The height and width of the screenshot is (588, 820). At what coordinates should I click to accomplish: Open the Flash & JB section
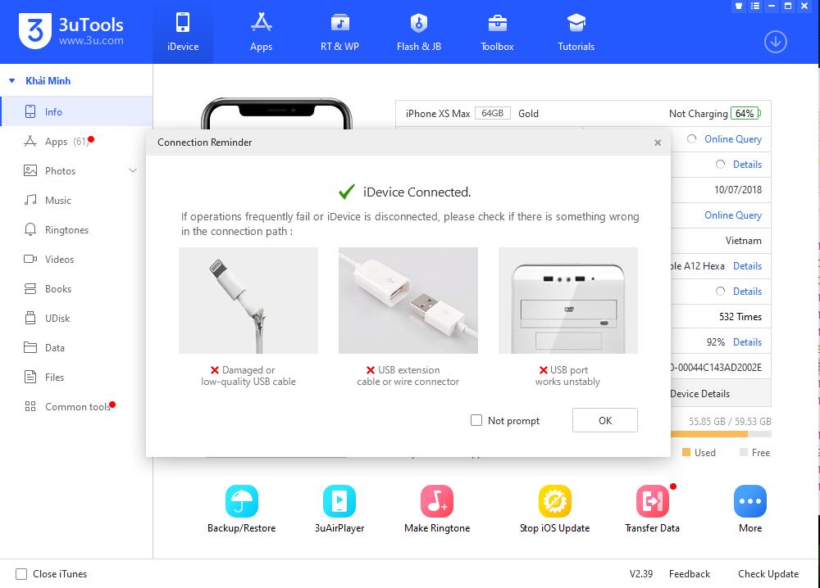coord(418,30)
